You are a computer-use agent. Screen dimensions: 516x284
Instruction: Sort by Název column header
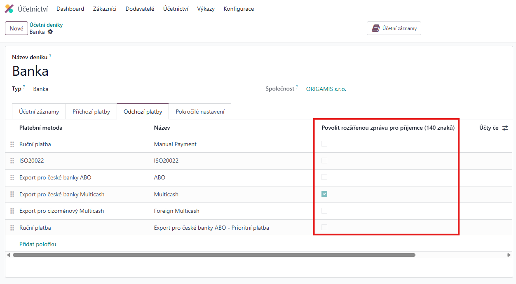(162, 128)
